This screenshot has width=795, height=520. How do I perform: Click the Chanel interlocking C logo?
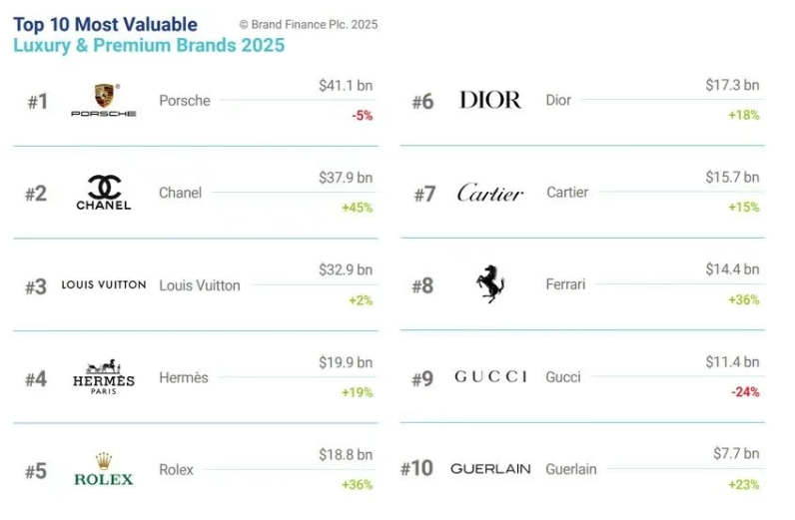(x=103, y=192)
